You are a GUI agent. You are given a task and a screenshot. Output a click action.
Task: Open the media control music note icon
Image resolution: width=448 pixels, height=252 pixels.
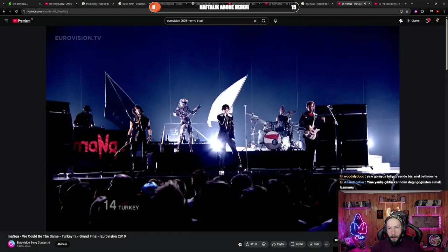[431, 11]
